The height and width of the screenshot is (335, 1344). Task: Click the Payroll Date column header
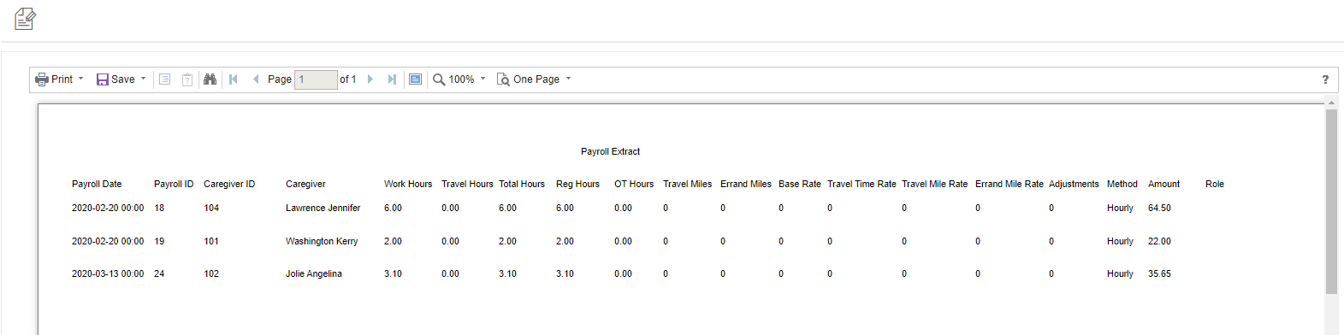(97, 184)
